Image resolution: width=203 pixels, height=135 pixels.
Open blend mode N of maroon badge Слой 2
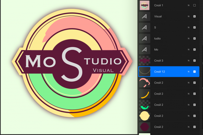189,127
